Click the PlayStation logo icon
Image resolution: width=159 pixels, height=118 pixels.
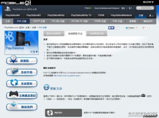pos(8,9)
